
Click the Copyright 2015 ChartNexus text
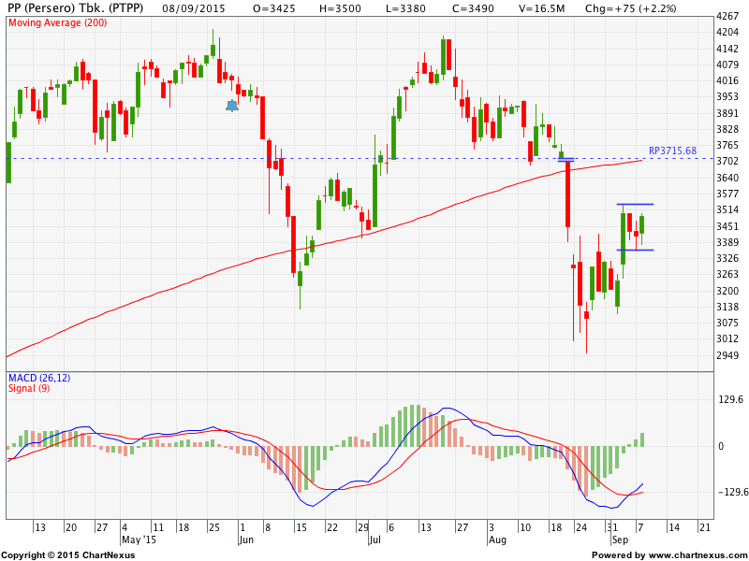pos(67,555)
